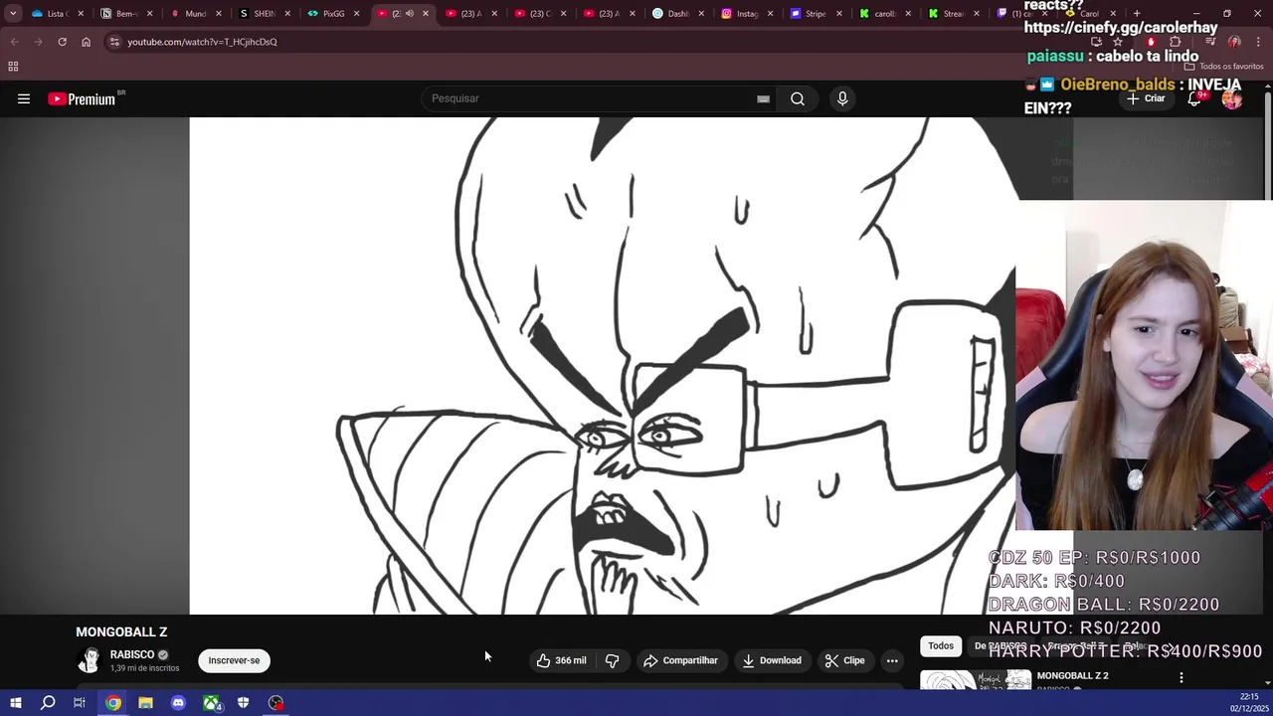Expand the tab search dropdown arrow
The width and height of the screenshot is (1273, 716).
13,14
